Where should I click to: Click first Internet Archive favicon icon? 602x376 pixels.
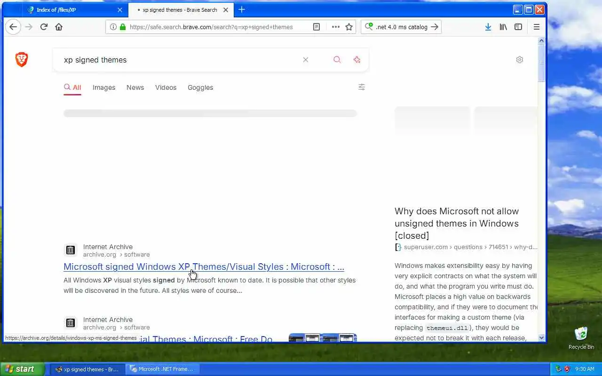point(70,250)
